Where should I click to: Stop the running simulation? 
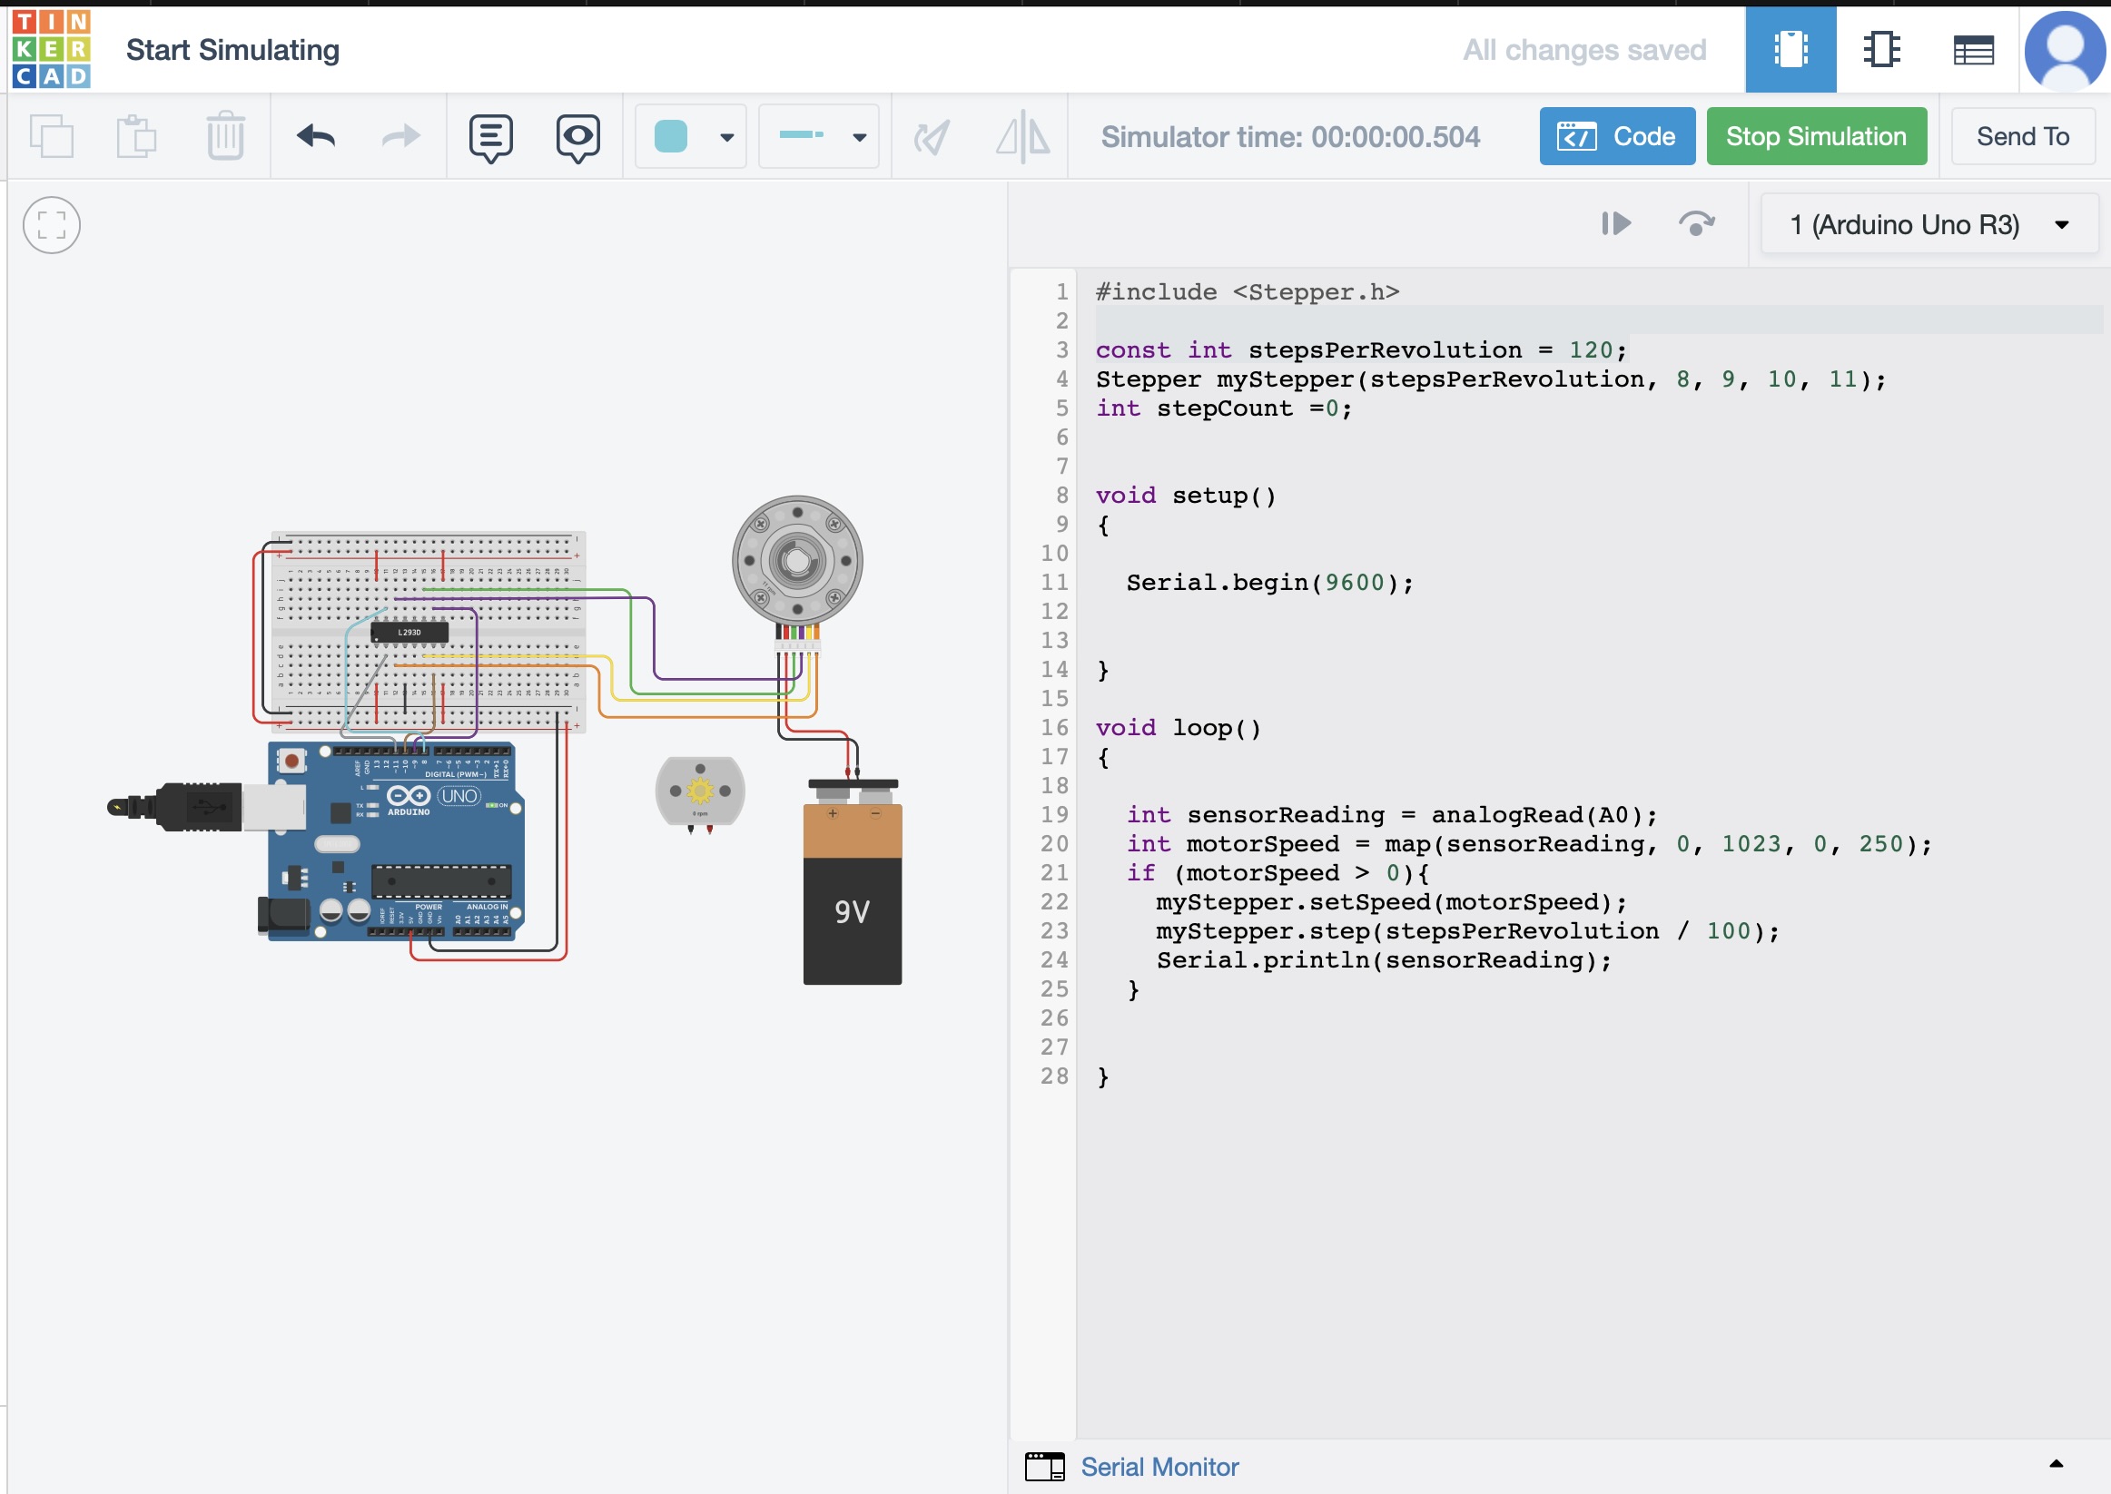(1816, 136)
